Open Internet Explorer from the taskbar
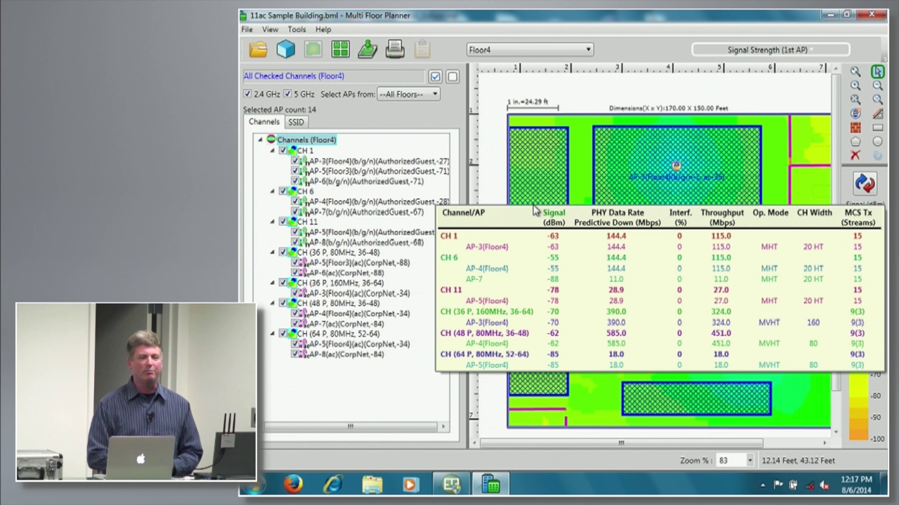The width and height of the screenshot is (899, 505). (333, 484)
